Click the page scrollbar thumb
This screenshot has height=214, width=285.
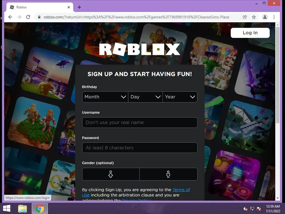[x=277, y=75]
